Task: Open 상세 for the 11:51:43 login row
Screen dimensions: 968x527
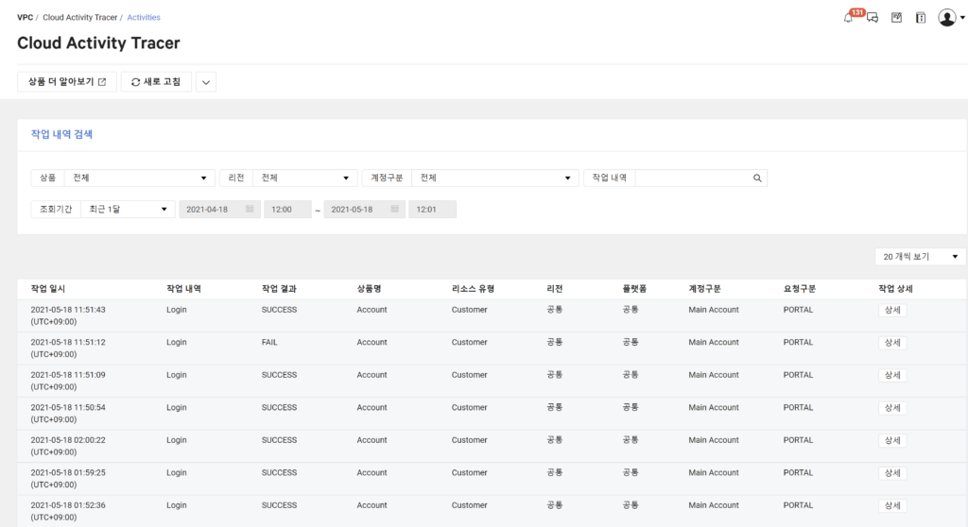Action: [892, 311]
